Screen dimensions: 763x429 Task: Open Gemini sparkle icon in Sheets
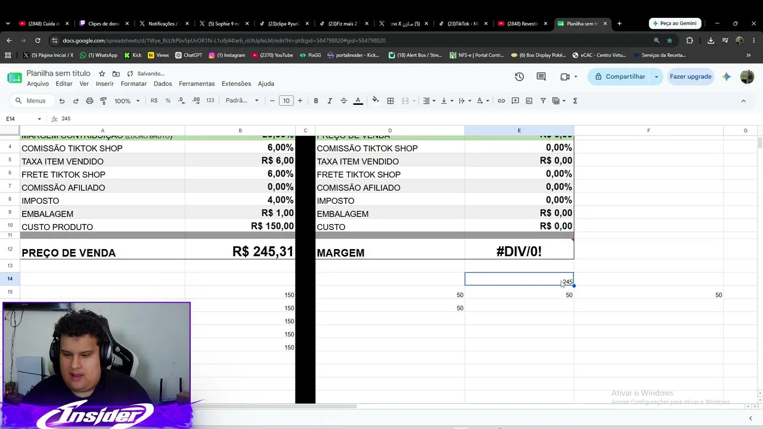(727, 76)
